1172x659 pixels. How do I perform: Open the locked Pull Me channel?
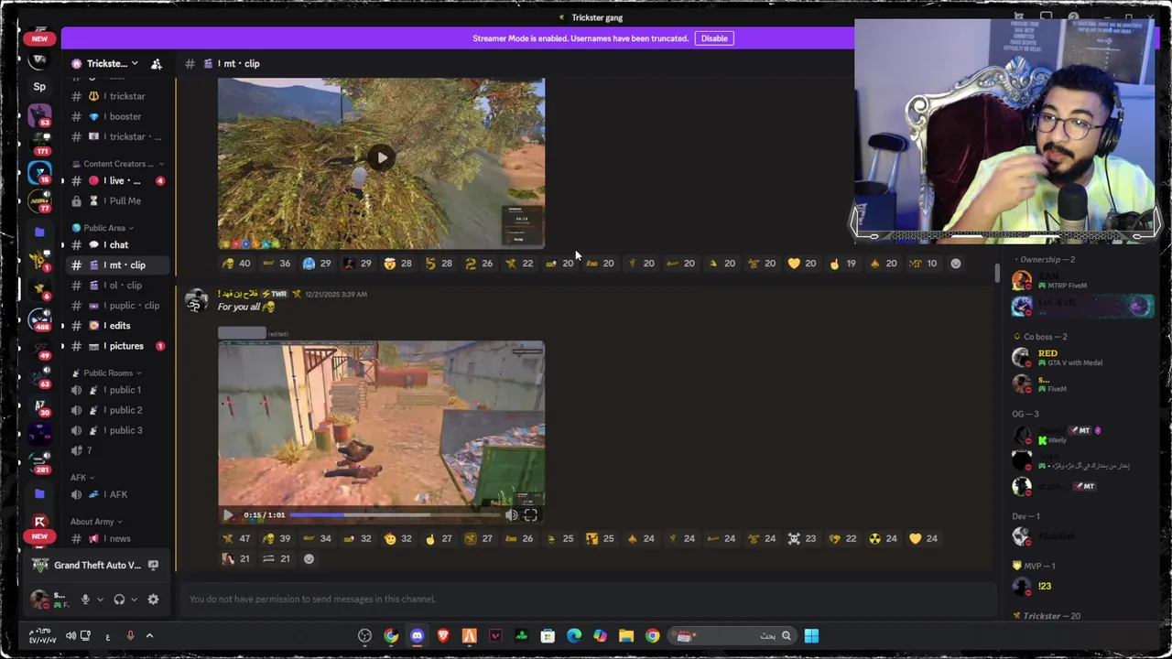119,200
